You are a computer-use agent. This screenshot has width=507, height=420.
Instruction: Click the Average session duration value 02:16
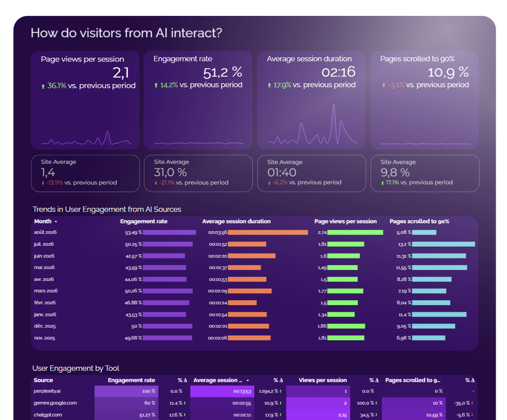pyautogui.click(x=338, y=72)
